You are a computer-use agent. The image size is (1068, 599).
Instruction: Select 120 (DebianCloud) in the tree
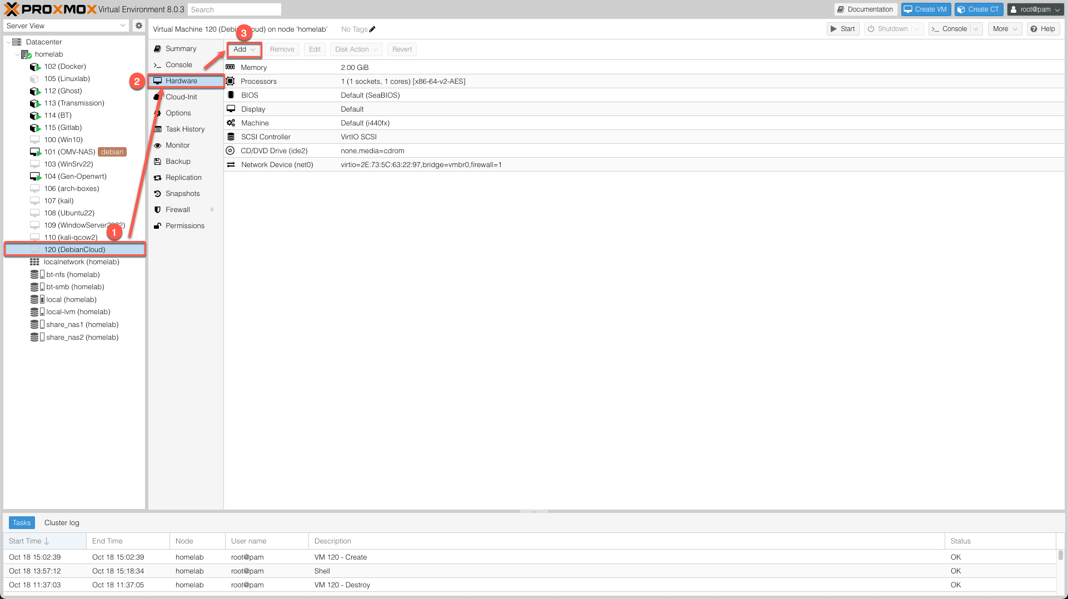point(75,249)
